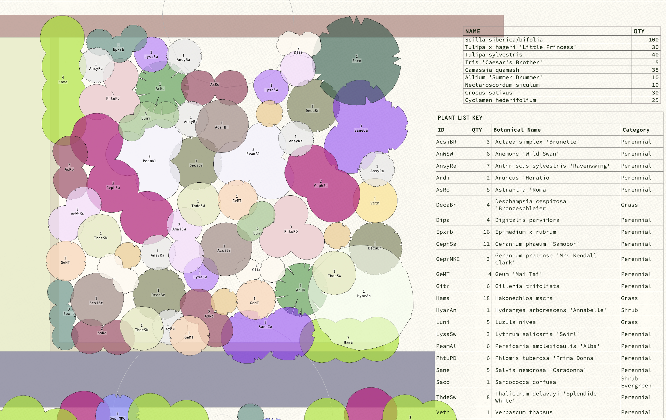Select the large Saco shrub symbol on plan
The image size is (666, 420).
pyautogui.click(x=357, y=60)
